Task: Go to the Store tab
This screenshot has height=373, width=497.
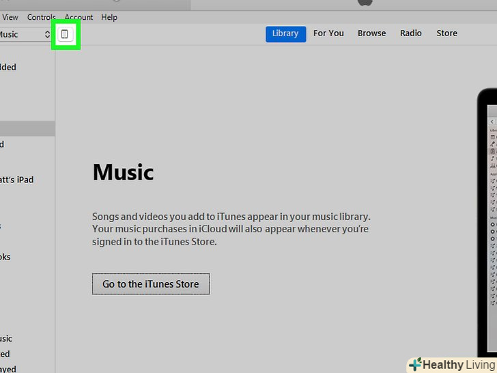Action: (x=446, y=33)
